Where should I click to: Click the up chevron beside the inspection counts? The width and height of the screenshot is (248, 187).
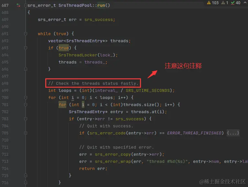[245, 3]
